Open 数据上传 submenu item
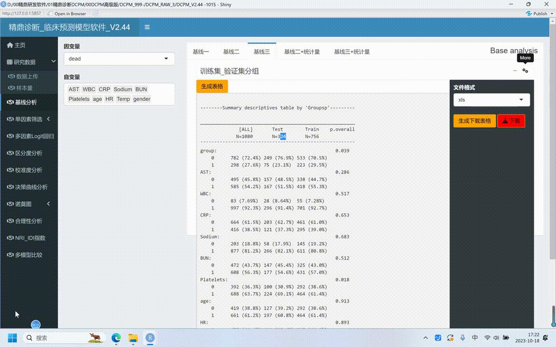556x347 pixels. point(23,76)
